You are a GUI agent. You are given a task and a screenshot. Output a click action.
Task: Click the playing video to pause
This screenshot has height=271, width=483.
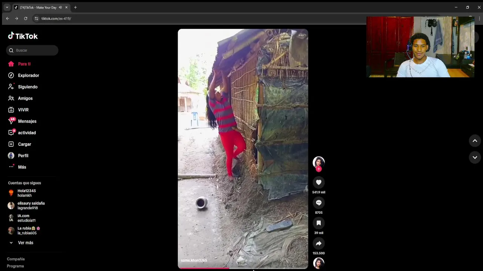point(243,149)
